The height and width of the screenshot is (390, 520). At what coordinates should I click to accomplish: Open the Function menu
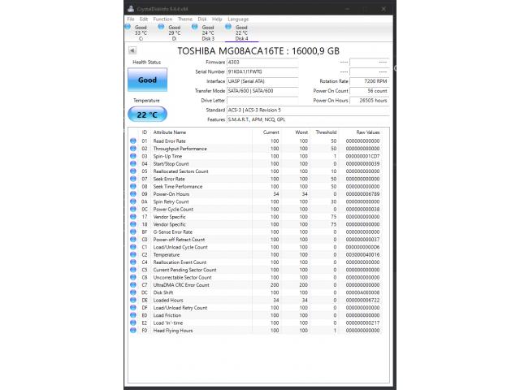coord(162,19)
